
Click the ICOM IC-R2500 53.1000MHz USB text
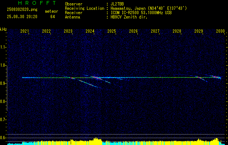141,13
